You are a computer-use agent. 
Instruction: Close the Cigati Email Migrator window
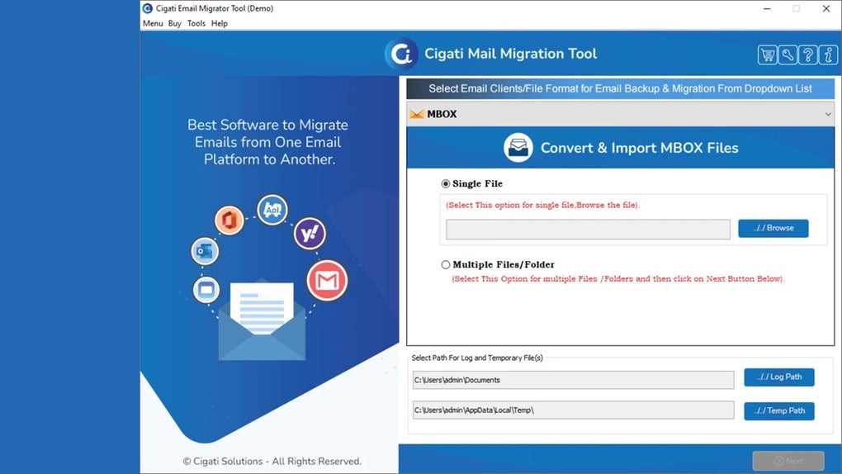825,8
